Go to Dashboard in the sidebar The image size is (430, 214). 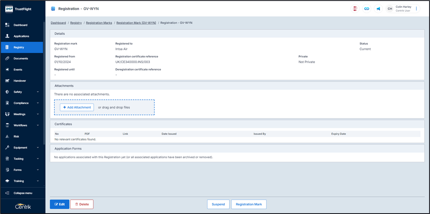[20, 25]
